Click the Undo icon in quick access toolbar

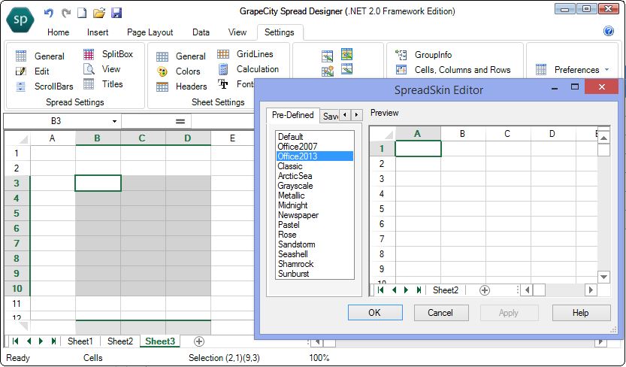point(49,13)
